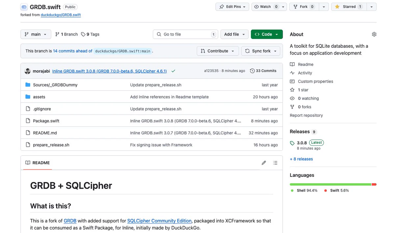Image resolution: width=395 pixels, height=233 pixels.
Task: Click the star icon beside 1 star
Action: click(292, 90)
